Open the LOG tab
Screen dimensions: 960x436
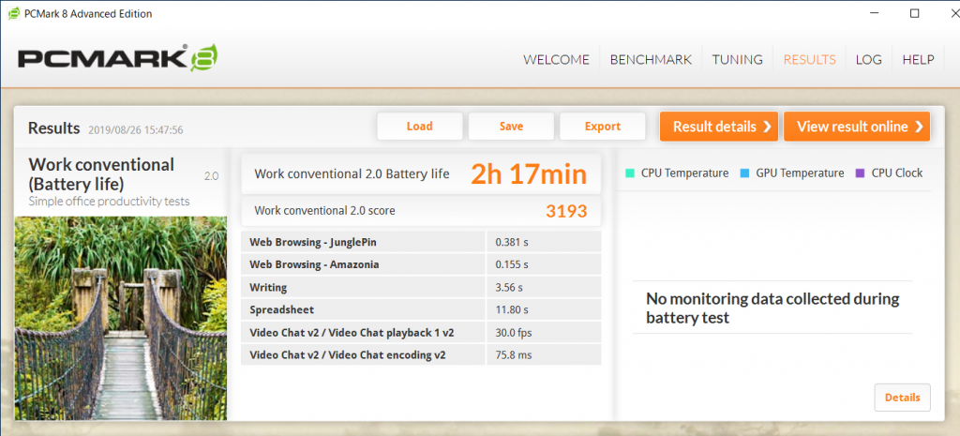(869, 59)
